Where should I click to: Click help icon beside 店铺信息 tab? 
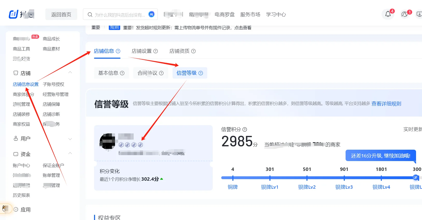click(x=118, y=51)
